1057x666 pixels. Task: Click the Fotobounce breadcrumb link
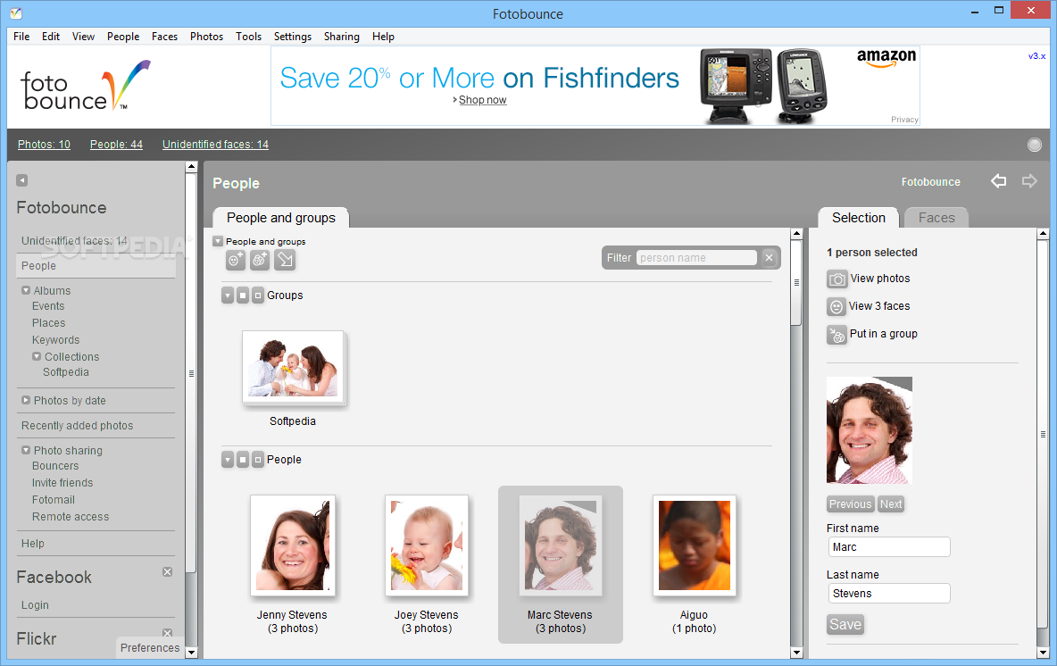coord(931,182)
